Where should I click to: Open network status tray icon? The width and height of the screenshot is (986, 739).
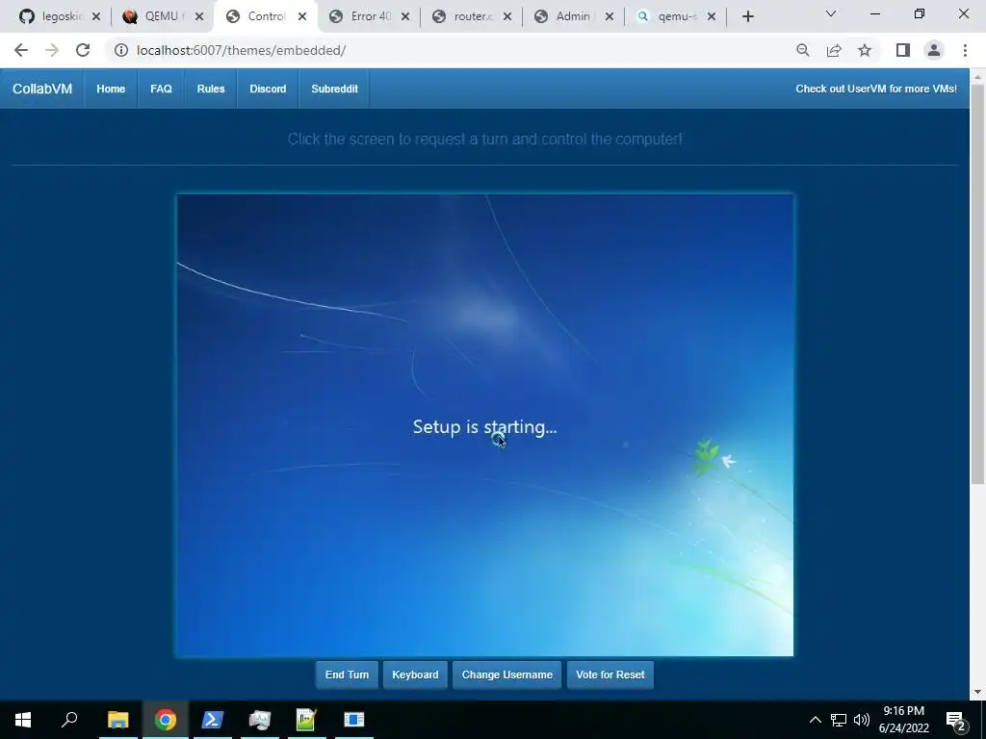click(x=839, y=720)
